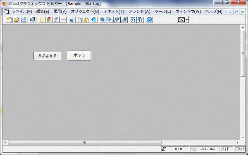Image resolution: width=248 pixels, height=155 pixels.
Task: Open the ウィンドウ(W) menu
Action: [188, 12]
